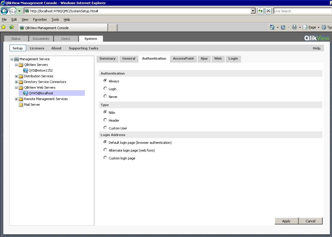Screen dimensions: 332x237
Task: Open the address bar dropdown arrow
Action: (x=253, y=11)
